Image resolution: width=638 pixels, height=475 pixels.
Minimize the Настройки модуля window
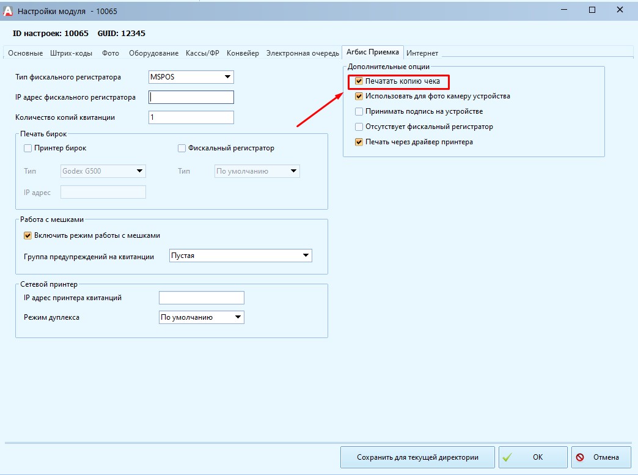click(564, 10)
